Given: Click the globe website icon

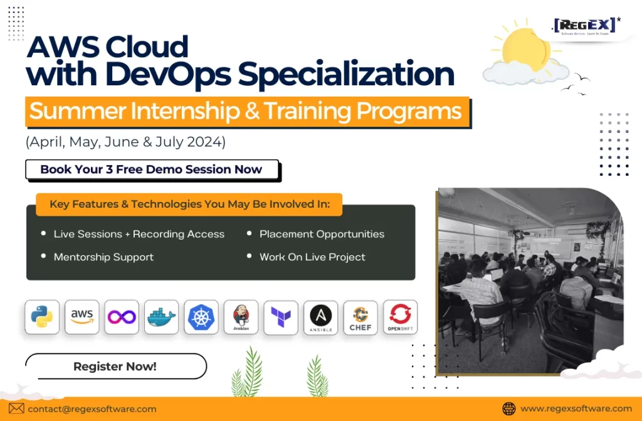Looking at the screenshot, I should [x=509, y=408].
